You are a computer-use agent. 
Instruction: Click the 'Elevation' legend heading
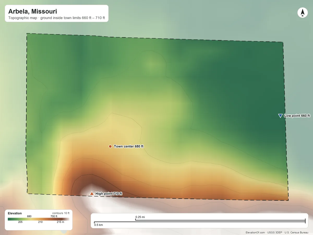[x=15, y=213]
